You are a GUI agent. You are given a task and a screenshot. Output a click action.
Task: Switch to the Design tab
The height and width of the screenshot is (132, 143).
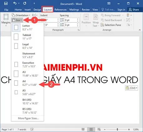[x=37, y=10]
